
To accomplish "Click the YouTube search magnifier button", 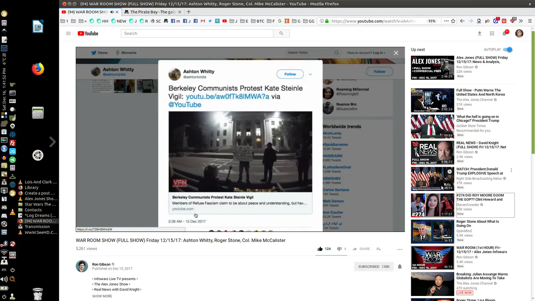I will 281,33.
